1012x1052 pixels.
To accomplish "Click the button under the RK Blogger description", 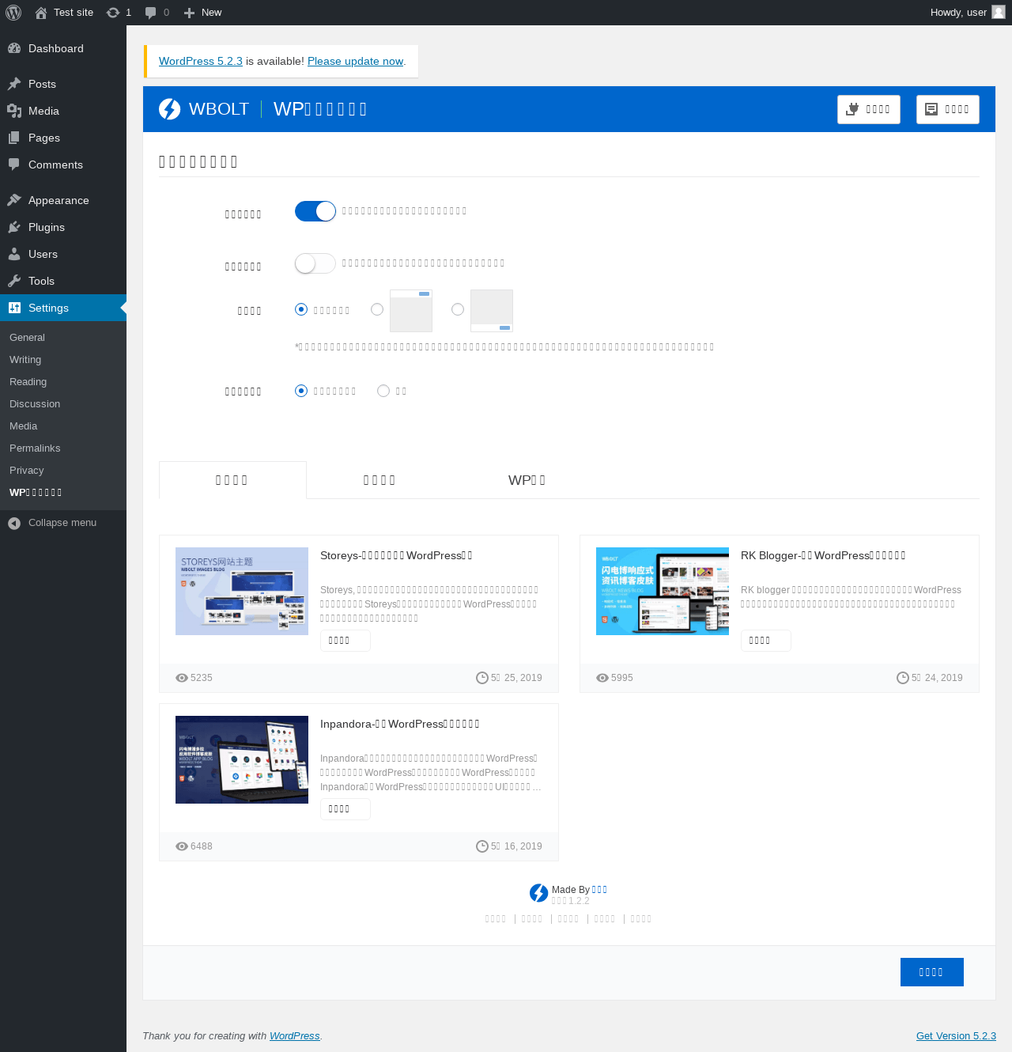I will click(x=766, y=641).
